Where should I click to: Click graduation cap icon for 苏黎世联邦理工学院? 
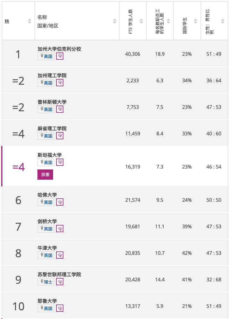[60, 282]
